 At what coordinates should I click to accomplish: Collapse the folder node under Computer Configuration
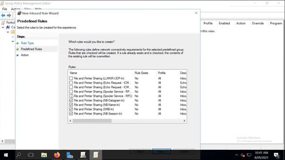coord(8,32)
